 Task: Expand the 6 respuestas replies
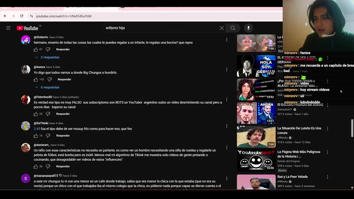[x=47, y=87]
